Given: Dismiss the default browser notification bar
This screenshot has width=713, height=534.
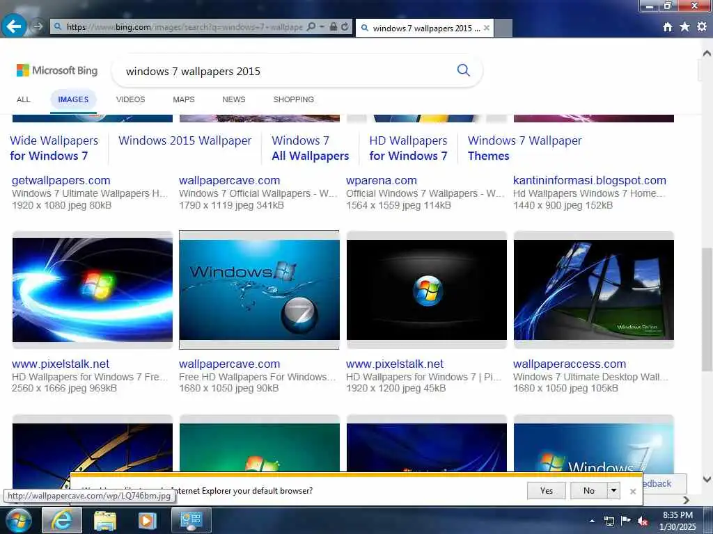Looking at the screenshot, I should tap(632, 491).
